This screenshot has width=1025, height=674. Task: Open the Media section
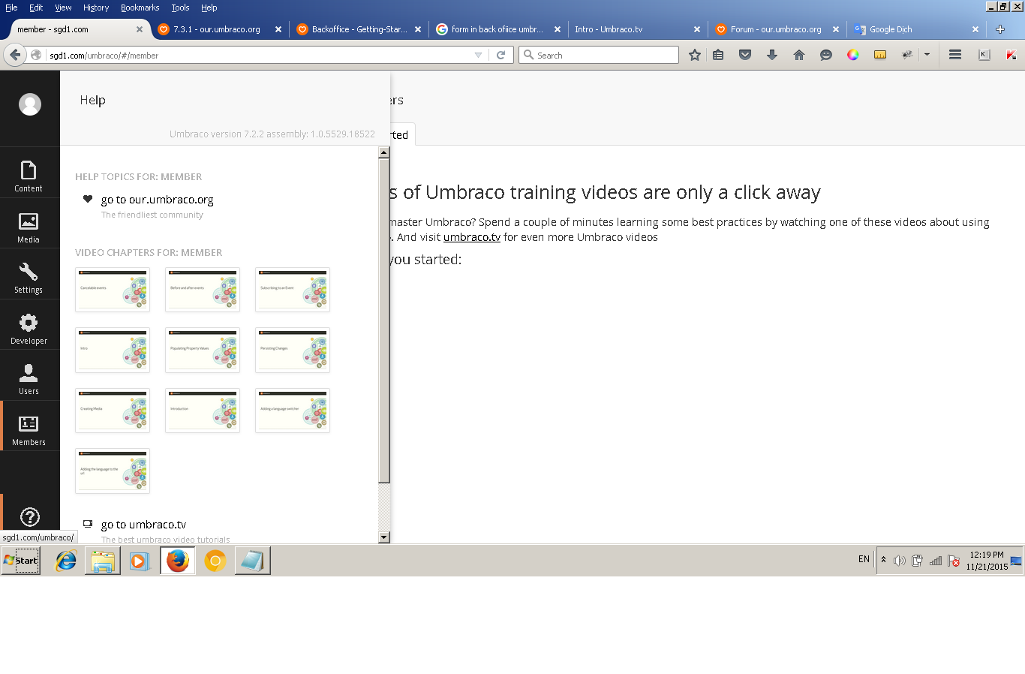[29, 227]
